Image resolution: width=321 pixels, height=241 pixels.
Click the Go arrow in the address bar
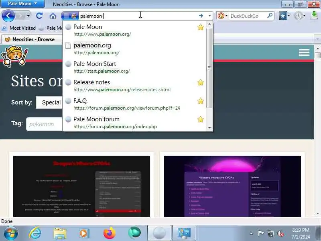tap(201, 16)
